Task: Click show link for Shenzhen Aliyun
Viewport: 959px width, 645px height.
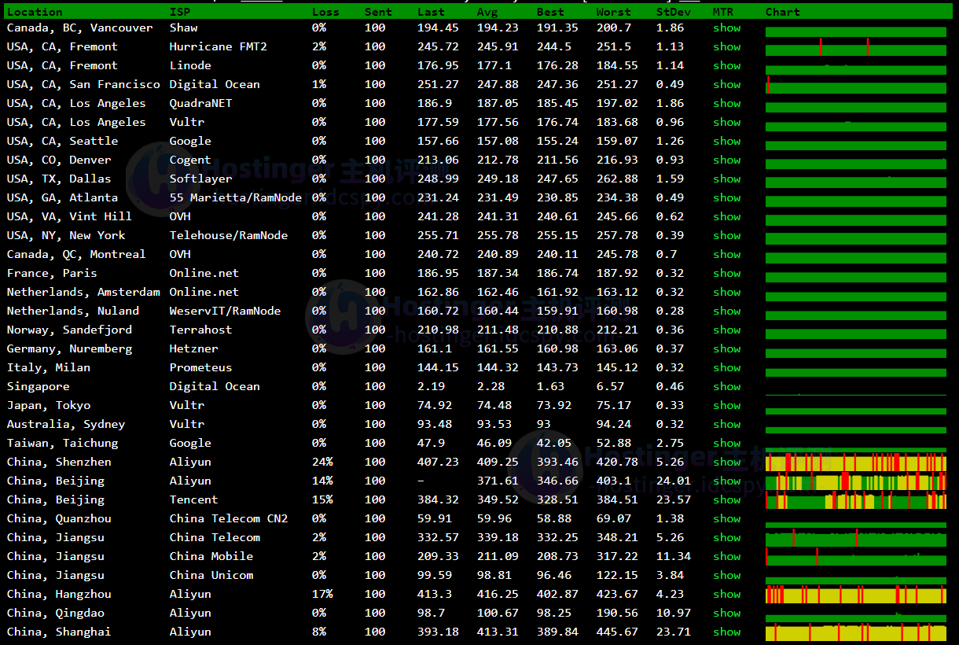Action: 726,462
